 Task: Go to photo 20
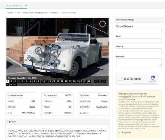tap(81, 81)
